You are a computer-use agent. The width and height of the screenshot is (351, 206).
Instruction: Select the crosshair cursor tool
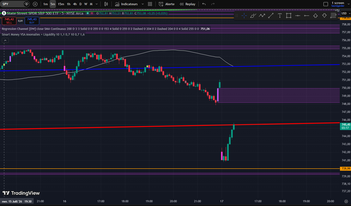click(244, 16)
